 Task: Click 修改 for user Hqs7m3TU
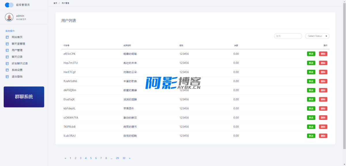311,63
